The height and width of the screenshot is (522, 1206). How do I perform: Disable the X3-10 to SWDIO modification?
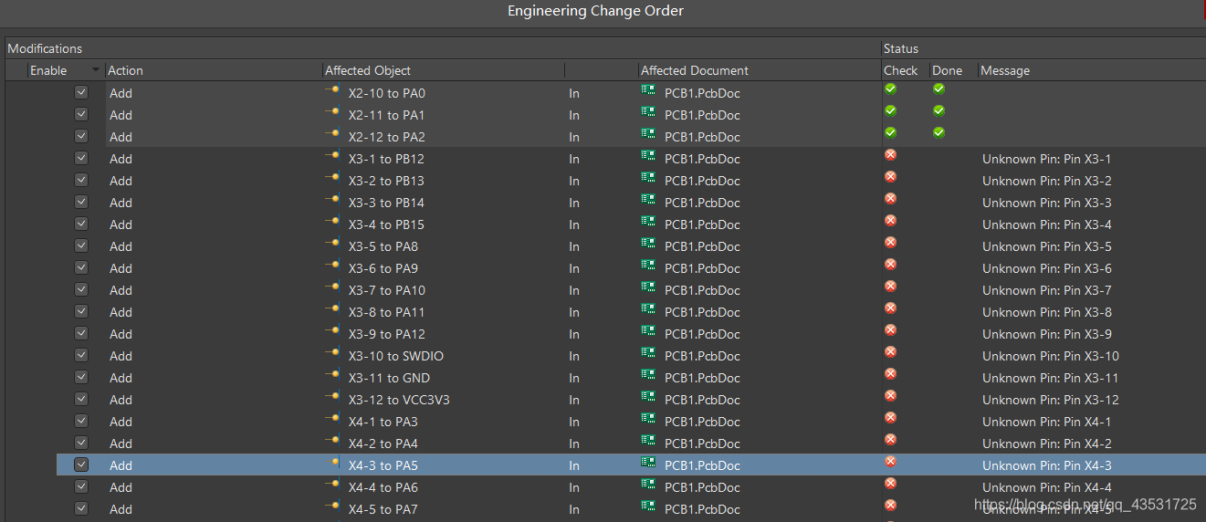81,355
